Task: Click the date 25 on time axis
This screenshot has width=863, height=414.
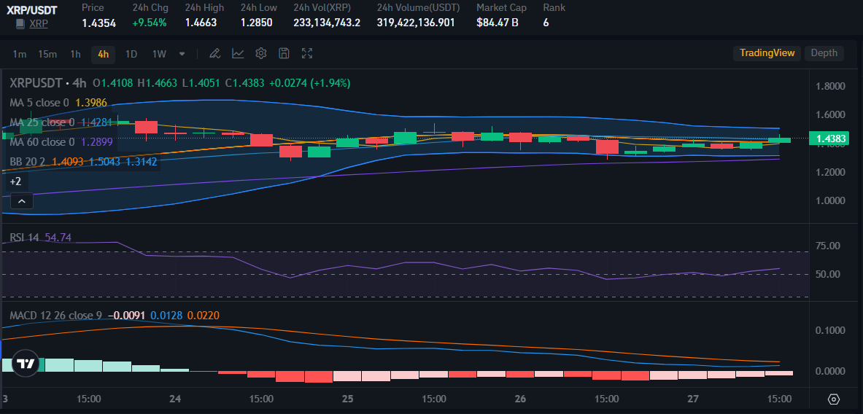Action: 349,399
